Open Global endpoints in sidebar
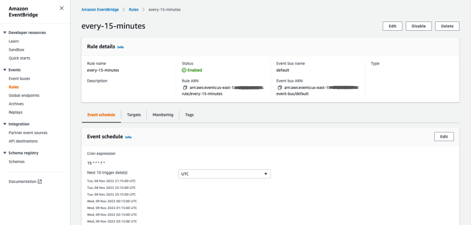The image size is (471, 225). click(24, 95)
